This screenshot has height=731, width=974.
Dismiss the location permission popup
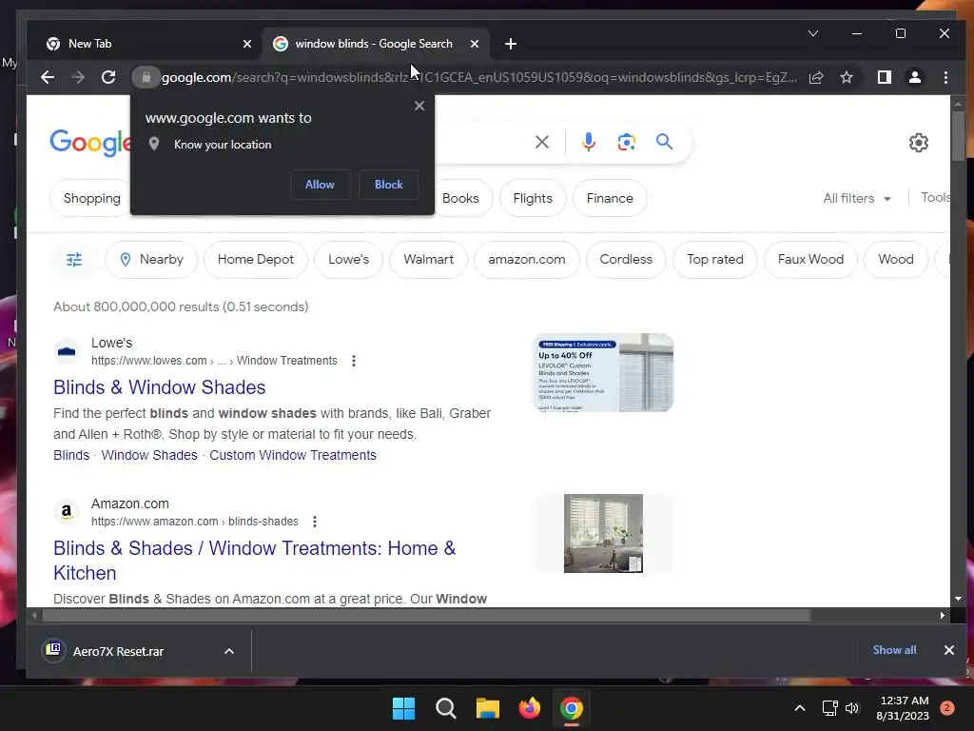pos(419,106)
